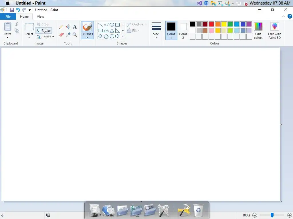
Task: Open Customize Quick Access Toolbar arrow
Action: [29, 10]
